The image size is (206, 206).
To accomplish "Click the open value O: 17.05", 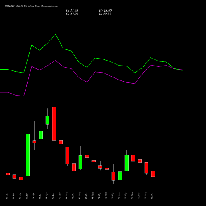I will [x=72, y=14].
